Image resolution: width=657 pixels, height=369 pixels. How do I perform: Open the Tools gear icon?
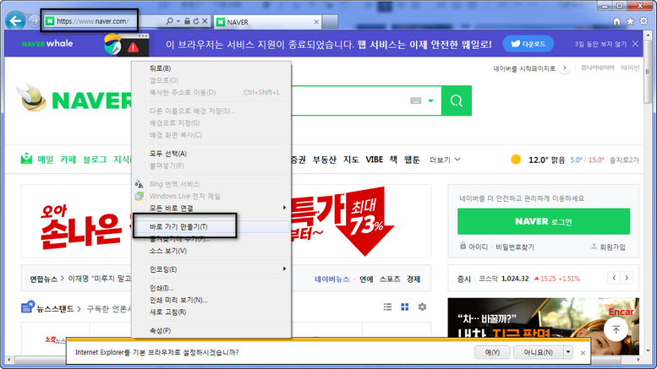[x=643, y=21]
